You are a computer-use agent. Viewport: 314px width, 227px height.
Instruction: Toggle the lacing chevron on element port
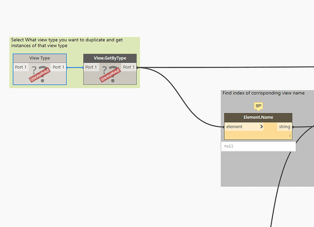click(x=261, y=127)
